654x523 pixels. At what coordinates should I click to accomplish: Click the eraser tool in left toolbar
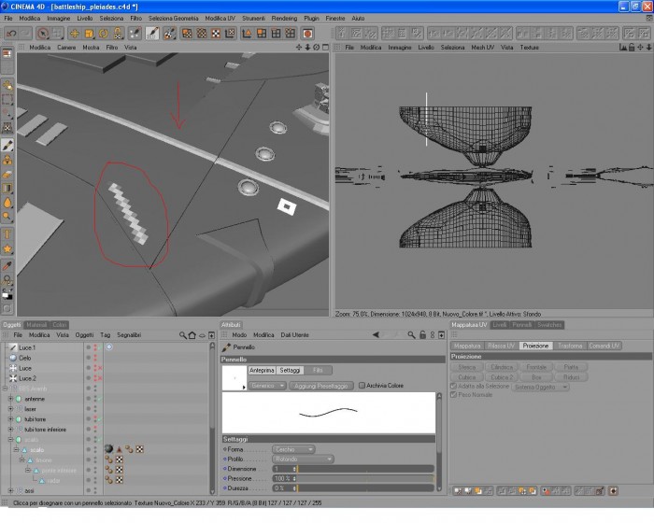coord(7,175)
